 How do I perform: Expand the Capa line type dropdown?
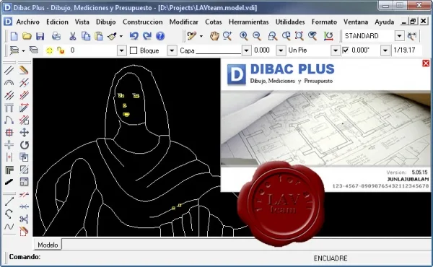pos(246,51)
